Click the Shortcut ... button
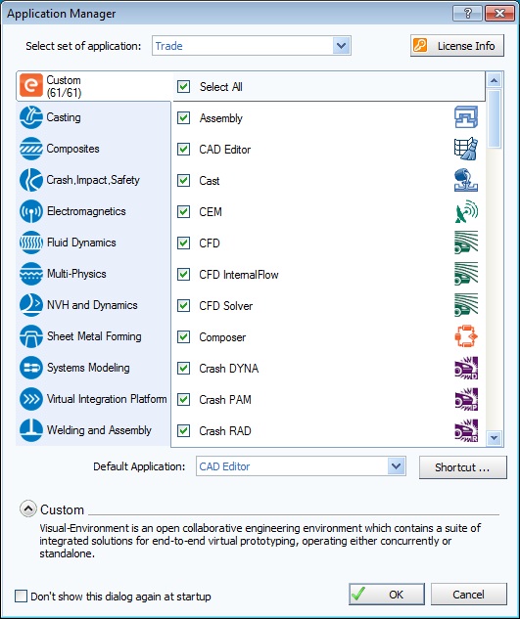 click(462, 467)
